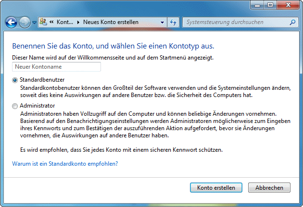Viewport: 303px width, 207px height.
Task: Open 'Warum ist ein Standardkonto empfohlen?' link
Action: (64, 164)
